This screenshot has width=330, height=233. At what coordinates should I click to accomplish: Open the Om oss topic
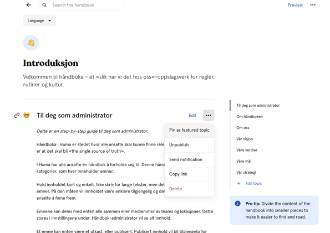tap(243, 128)
